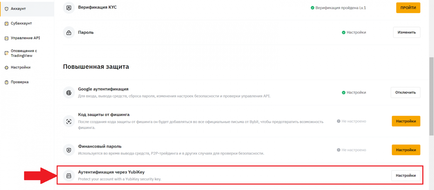Click the TradingView alerts icon in sidebar

point(6,53)
